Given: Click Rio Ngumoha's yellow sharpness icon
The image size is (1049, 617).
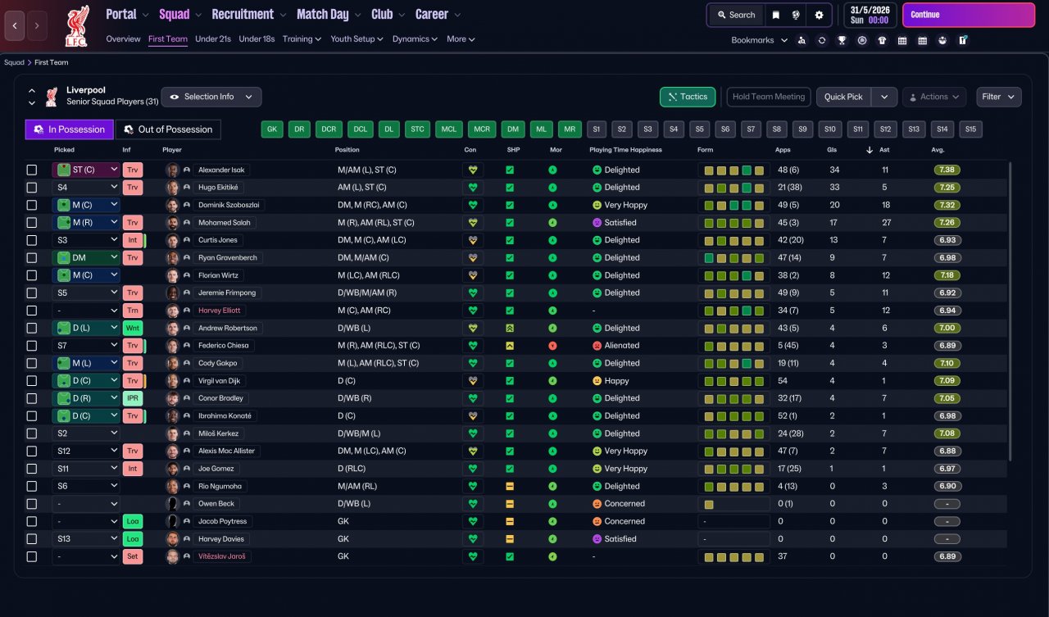Looking at the screenshot, I should click(x=510, y=486).
